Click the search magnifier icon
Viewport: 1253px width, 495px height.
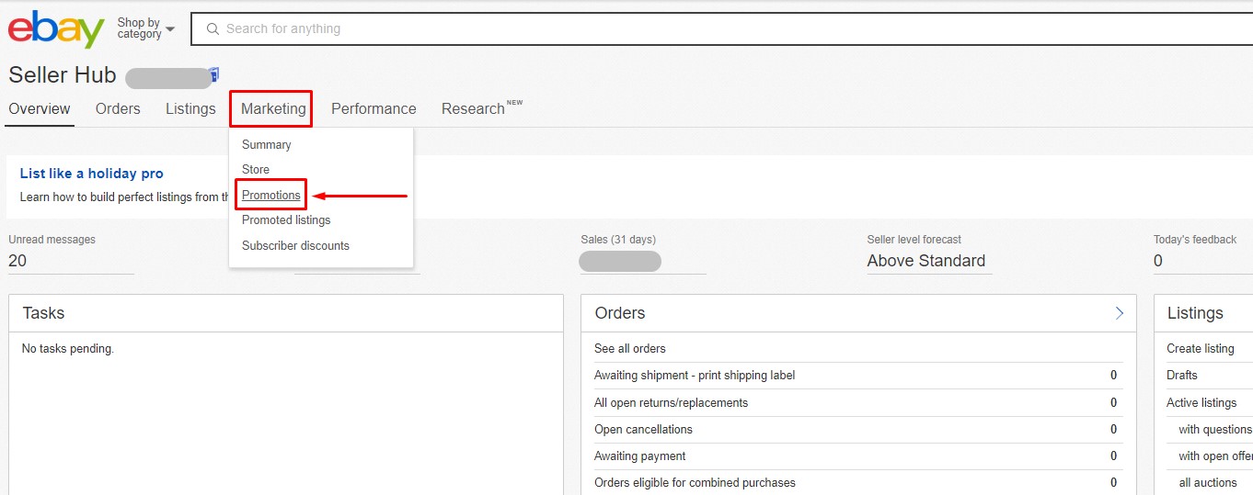pos(213,29)
